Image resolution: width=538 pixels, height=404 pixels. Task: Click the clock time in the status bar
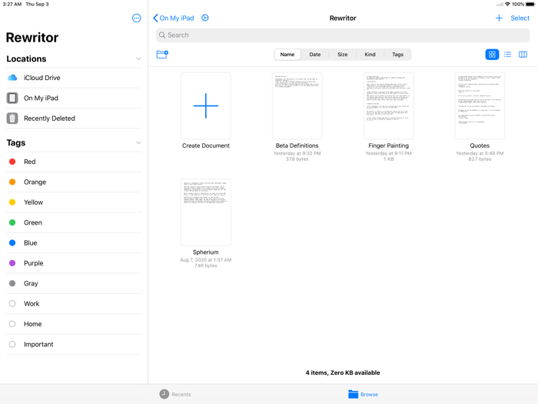tap(12, 4)
